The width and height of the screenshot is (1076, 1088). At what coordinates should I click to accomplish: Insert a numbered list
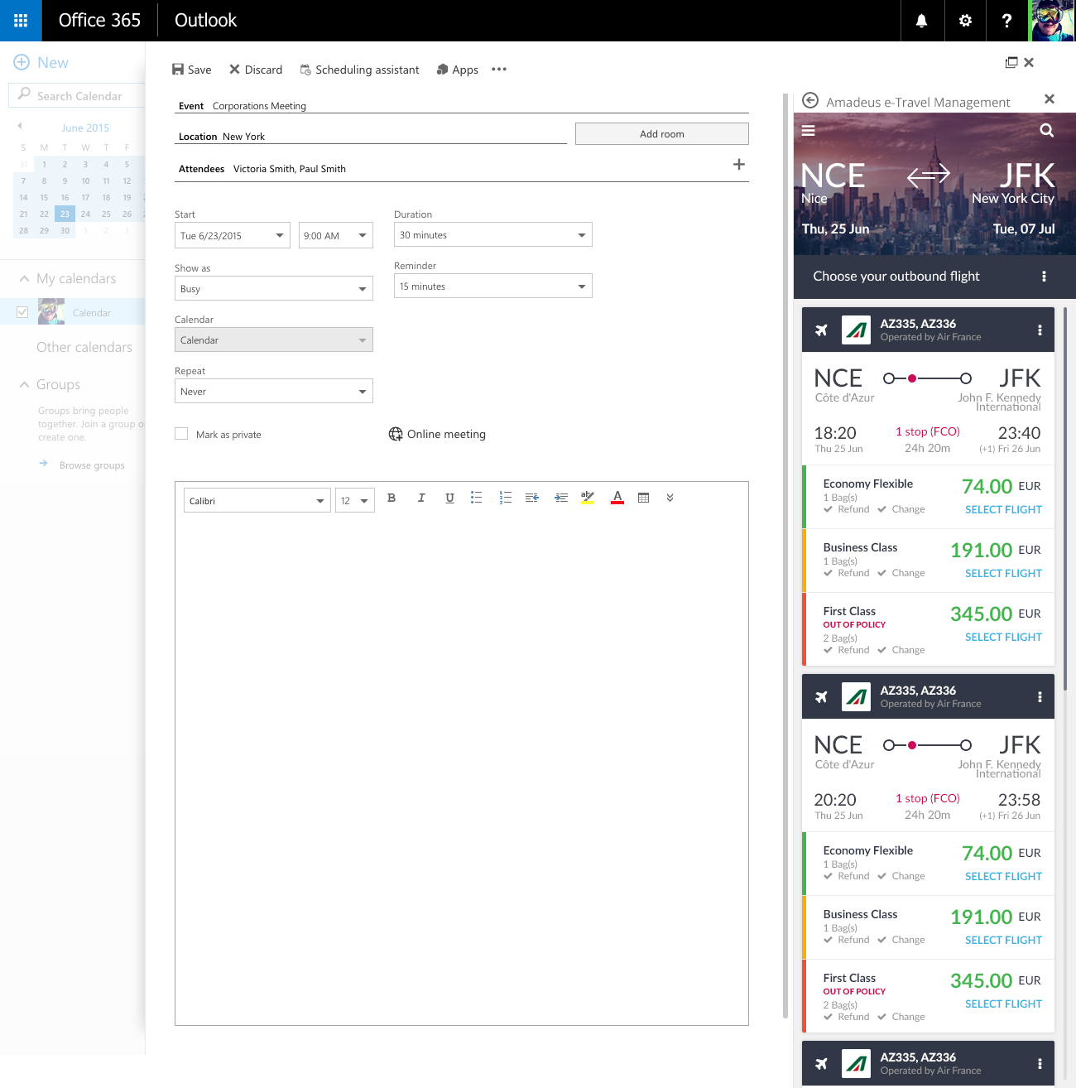pos(506,498)
